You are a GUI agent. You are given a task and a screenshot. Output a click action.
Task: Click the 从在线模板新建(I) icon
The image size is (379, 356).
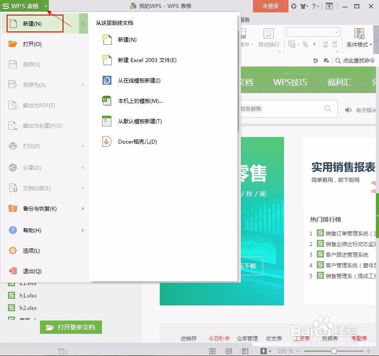tap(107, 80)
